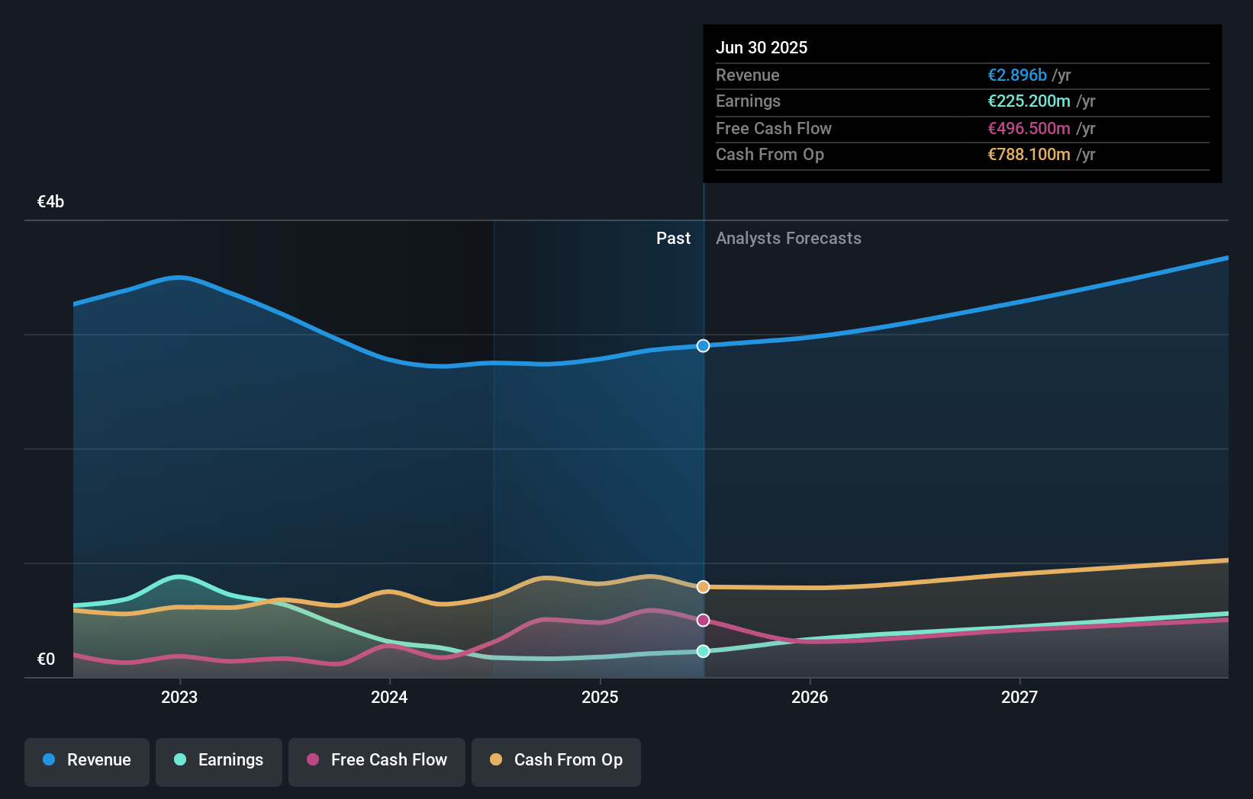
Task: Select the orange Cash From Op marker on chart
Action: [702, 586]
